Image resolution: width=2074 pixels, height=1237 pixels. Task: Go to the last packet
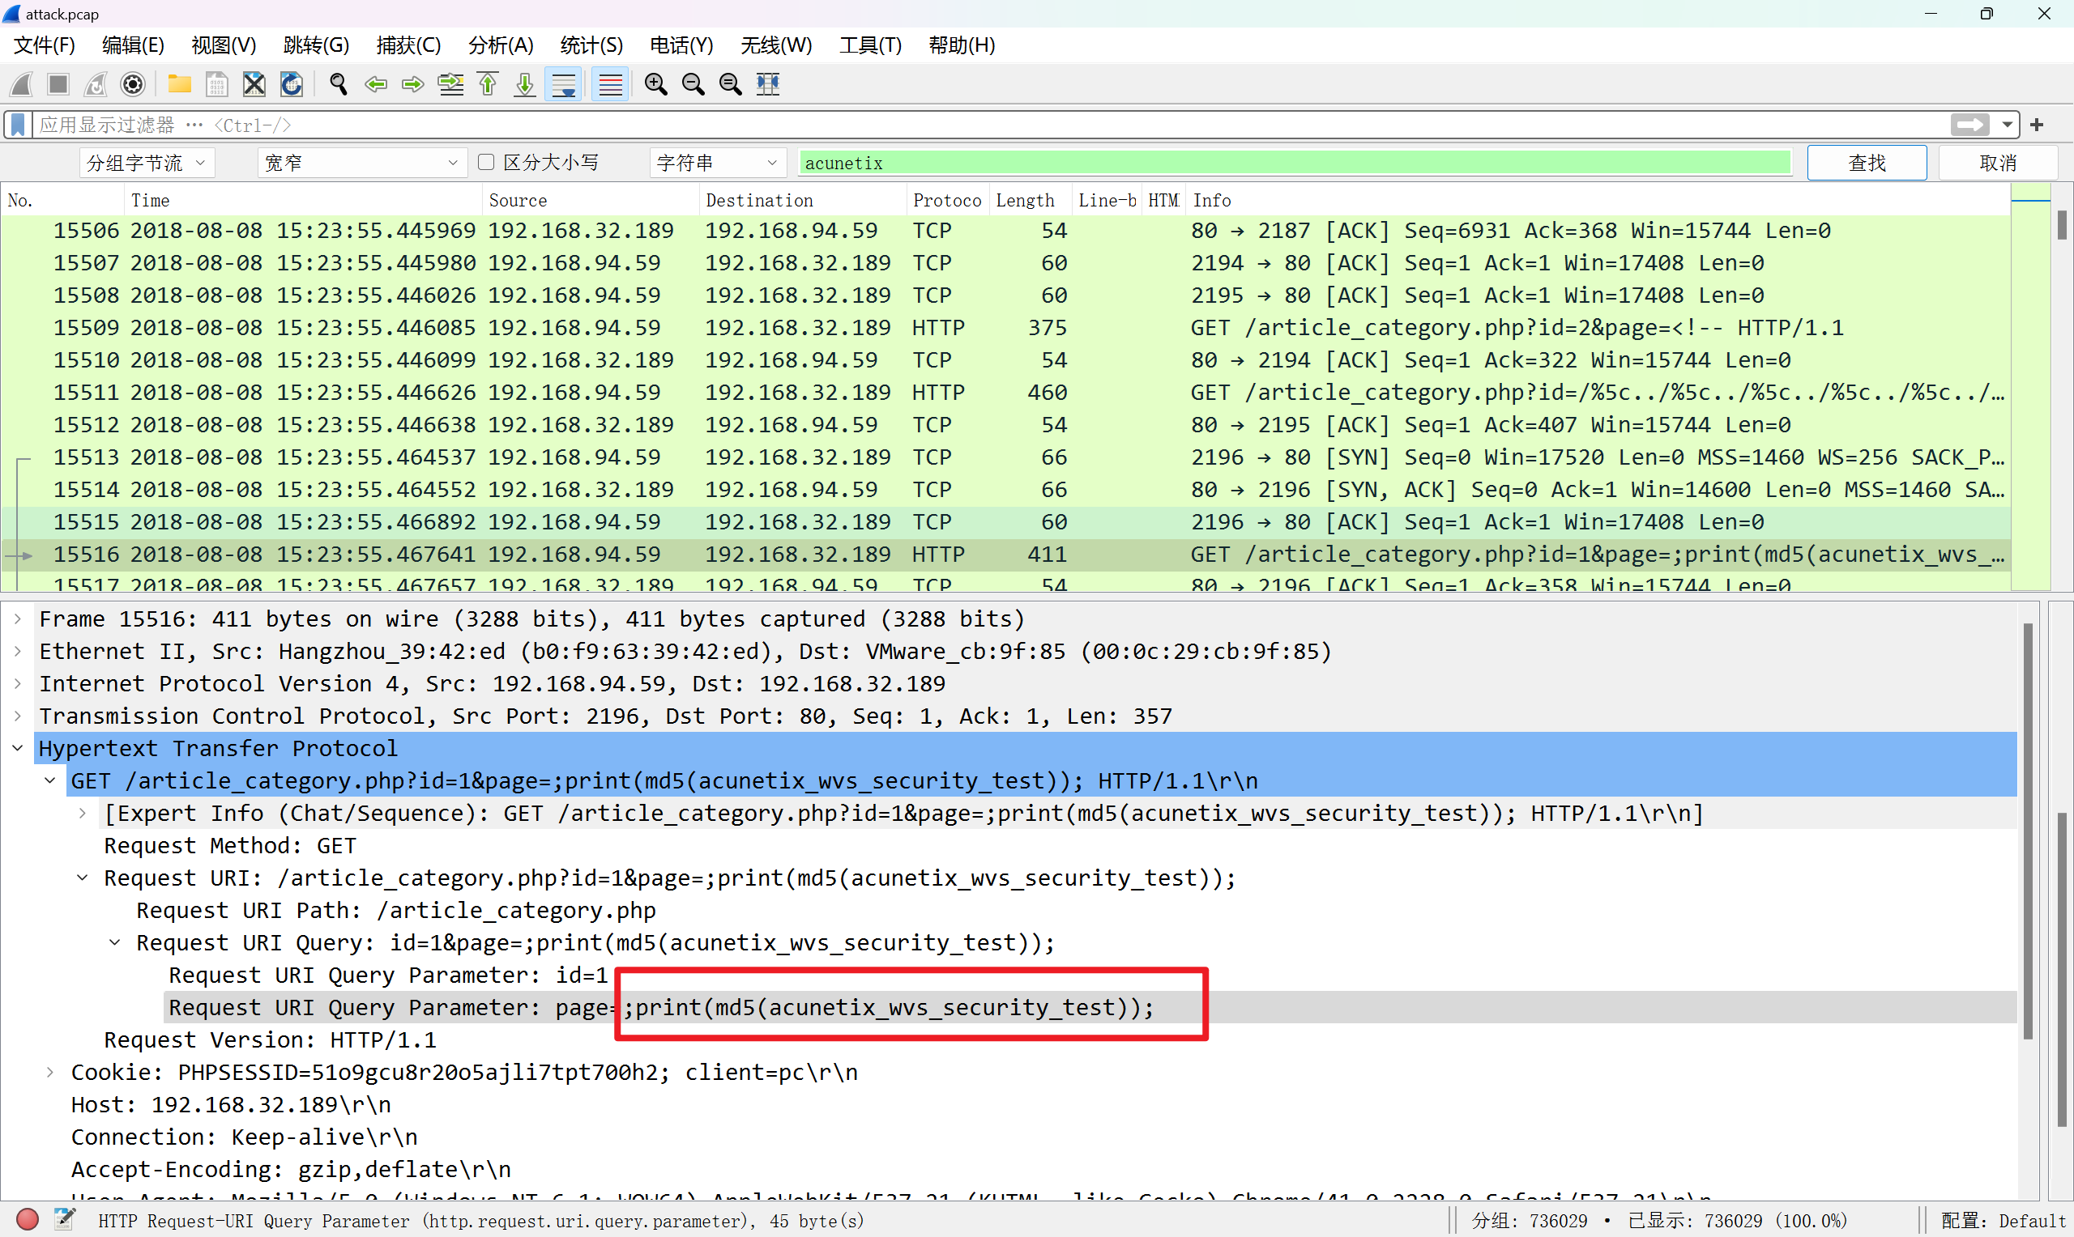[x=524, y=84]
